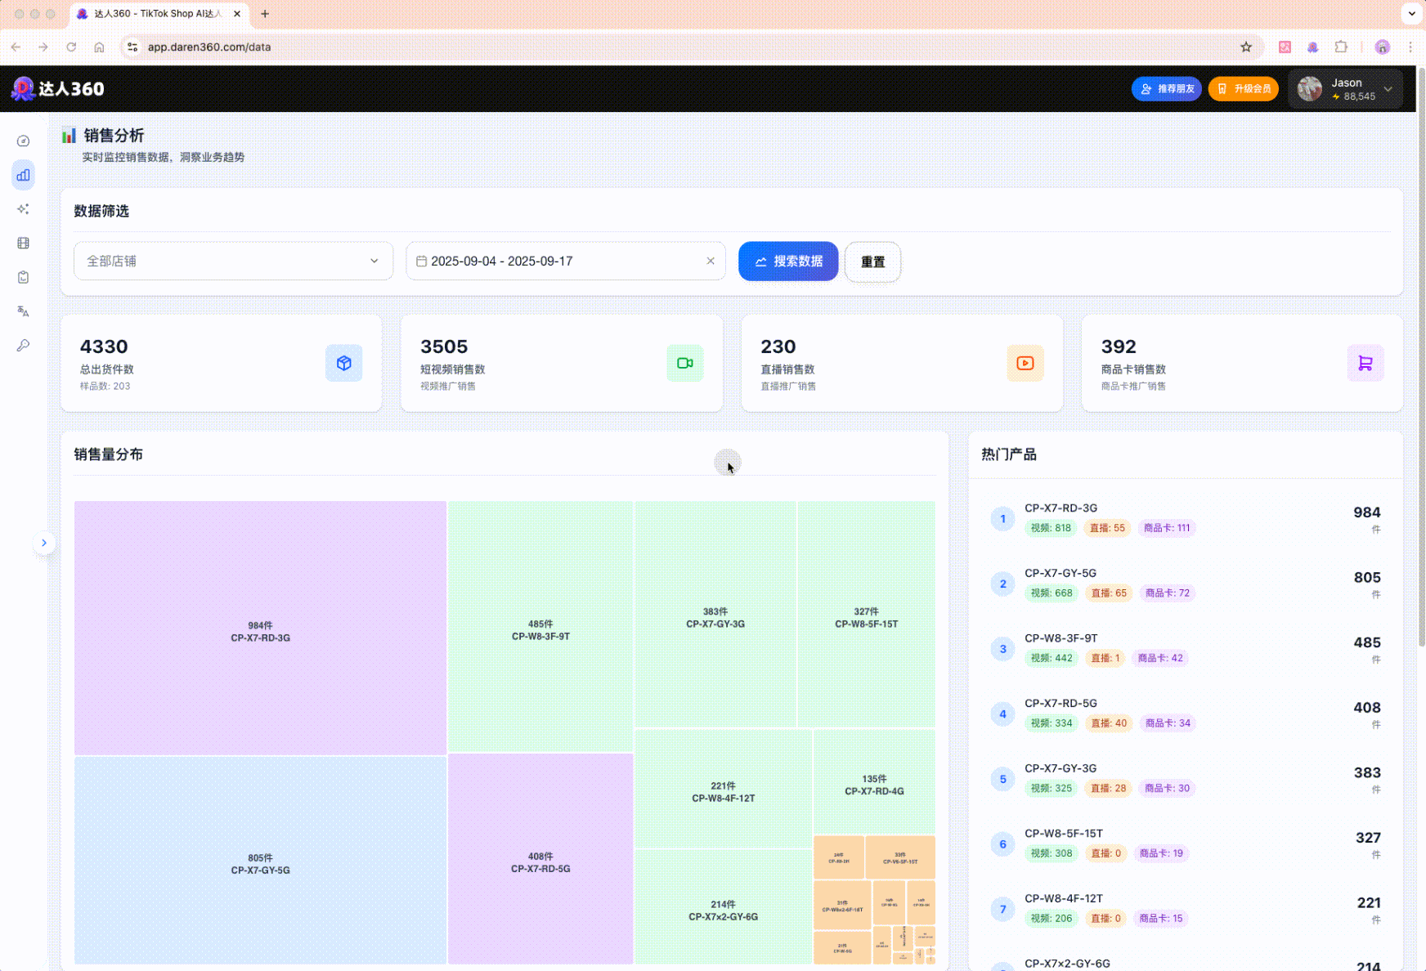Viewport: 1426px width, 971px height.
Task: Click the 推荐朋友 refer friend button
Action: (x=1166, y=89)
